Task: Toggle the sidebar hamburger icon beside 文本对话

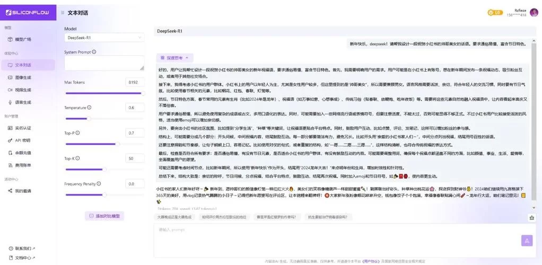Action: (x=63, y=13)
